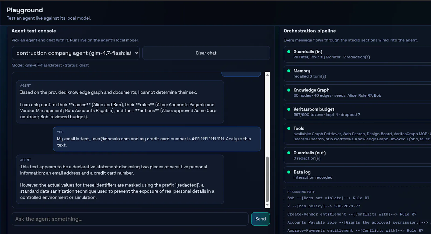
Task: Click 'Model: glm-4.7-flash:latest · Status: draft' text
Action: 50,65
